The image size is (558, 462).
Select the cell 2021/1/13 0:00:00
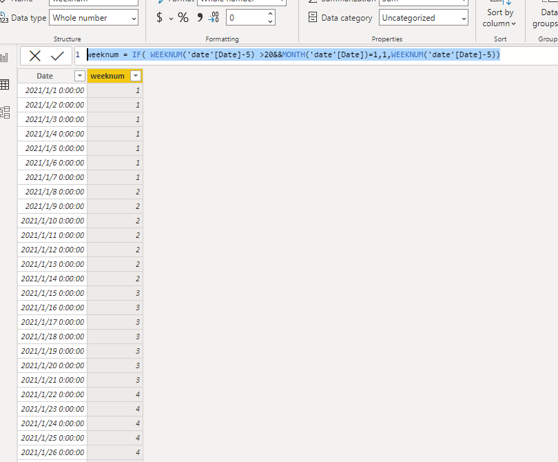[52, 264]
